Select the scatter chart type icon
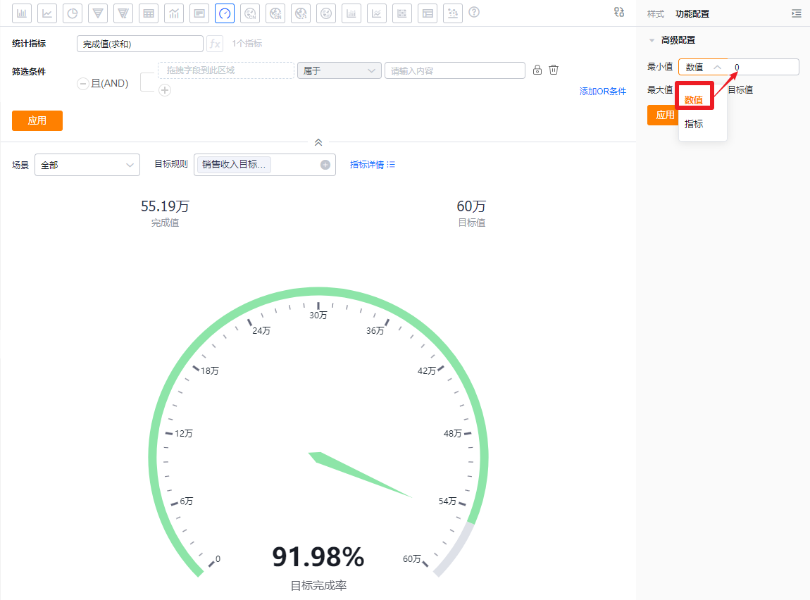810x600 pixels. click(x=452, y=13)
